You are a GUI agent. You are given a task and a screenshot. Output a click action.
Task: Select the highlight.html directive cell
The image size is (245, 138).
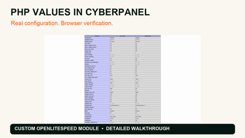coord(97,38)
